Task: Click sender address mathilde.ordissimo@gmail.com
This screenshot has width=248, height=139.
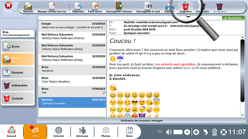Action: click(157, 22)
